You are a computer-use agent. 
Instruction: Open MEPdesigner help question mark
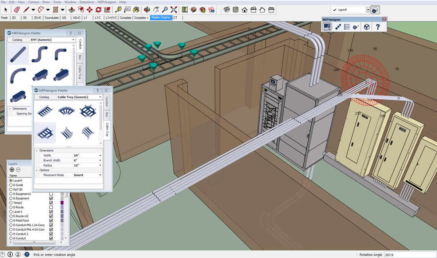click(378, 27)
